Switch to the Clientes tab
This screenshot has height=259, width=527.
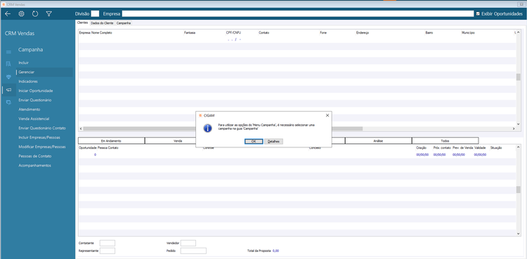(x=82, y=23)
